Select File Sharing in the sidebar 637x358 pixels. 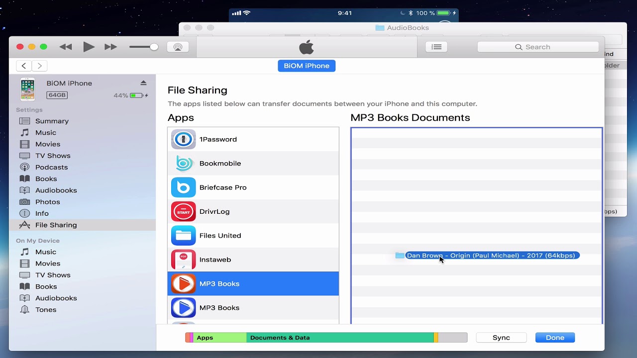click(82, 225)
